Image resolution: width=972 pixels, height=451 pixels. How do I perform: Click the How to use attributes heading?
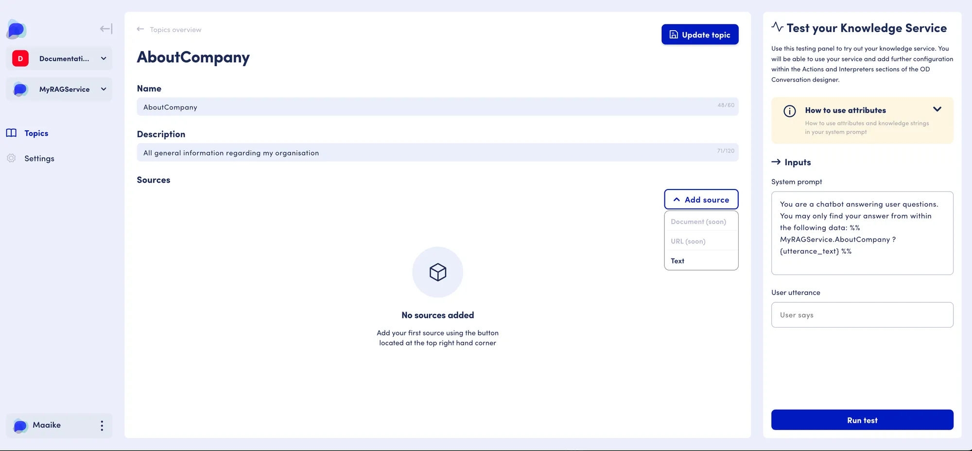click(x=845, y=110)
